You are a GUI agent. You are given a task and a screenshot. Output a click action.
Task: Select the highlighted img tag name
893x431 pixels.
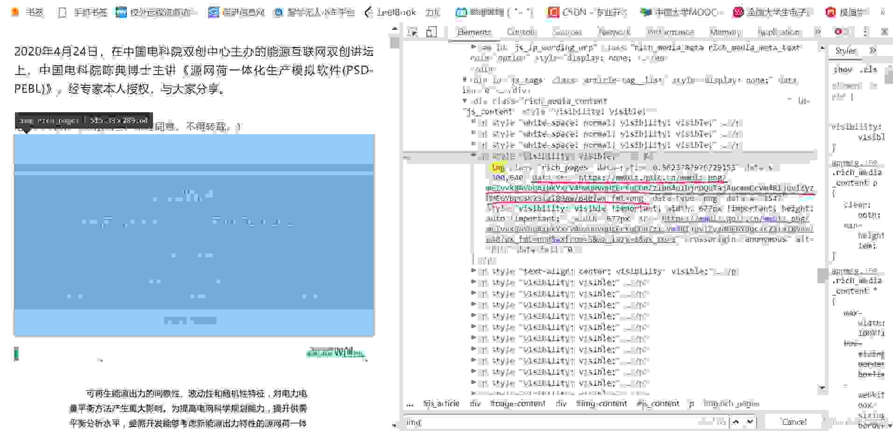(498, 167)
